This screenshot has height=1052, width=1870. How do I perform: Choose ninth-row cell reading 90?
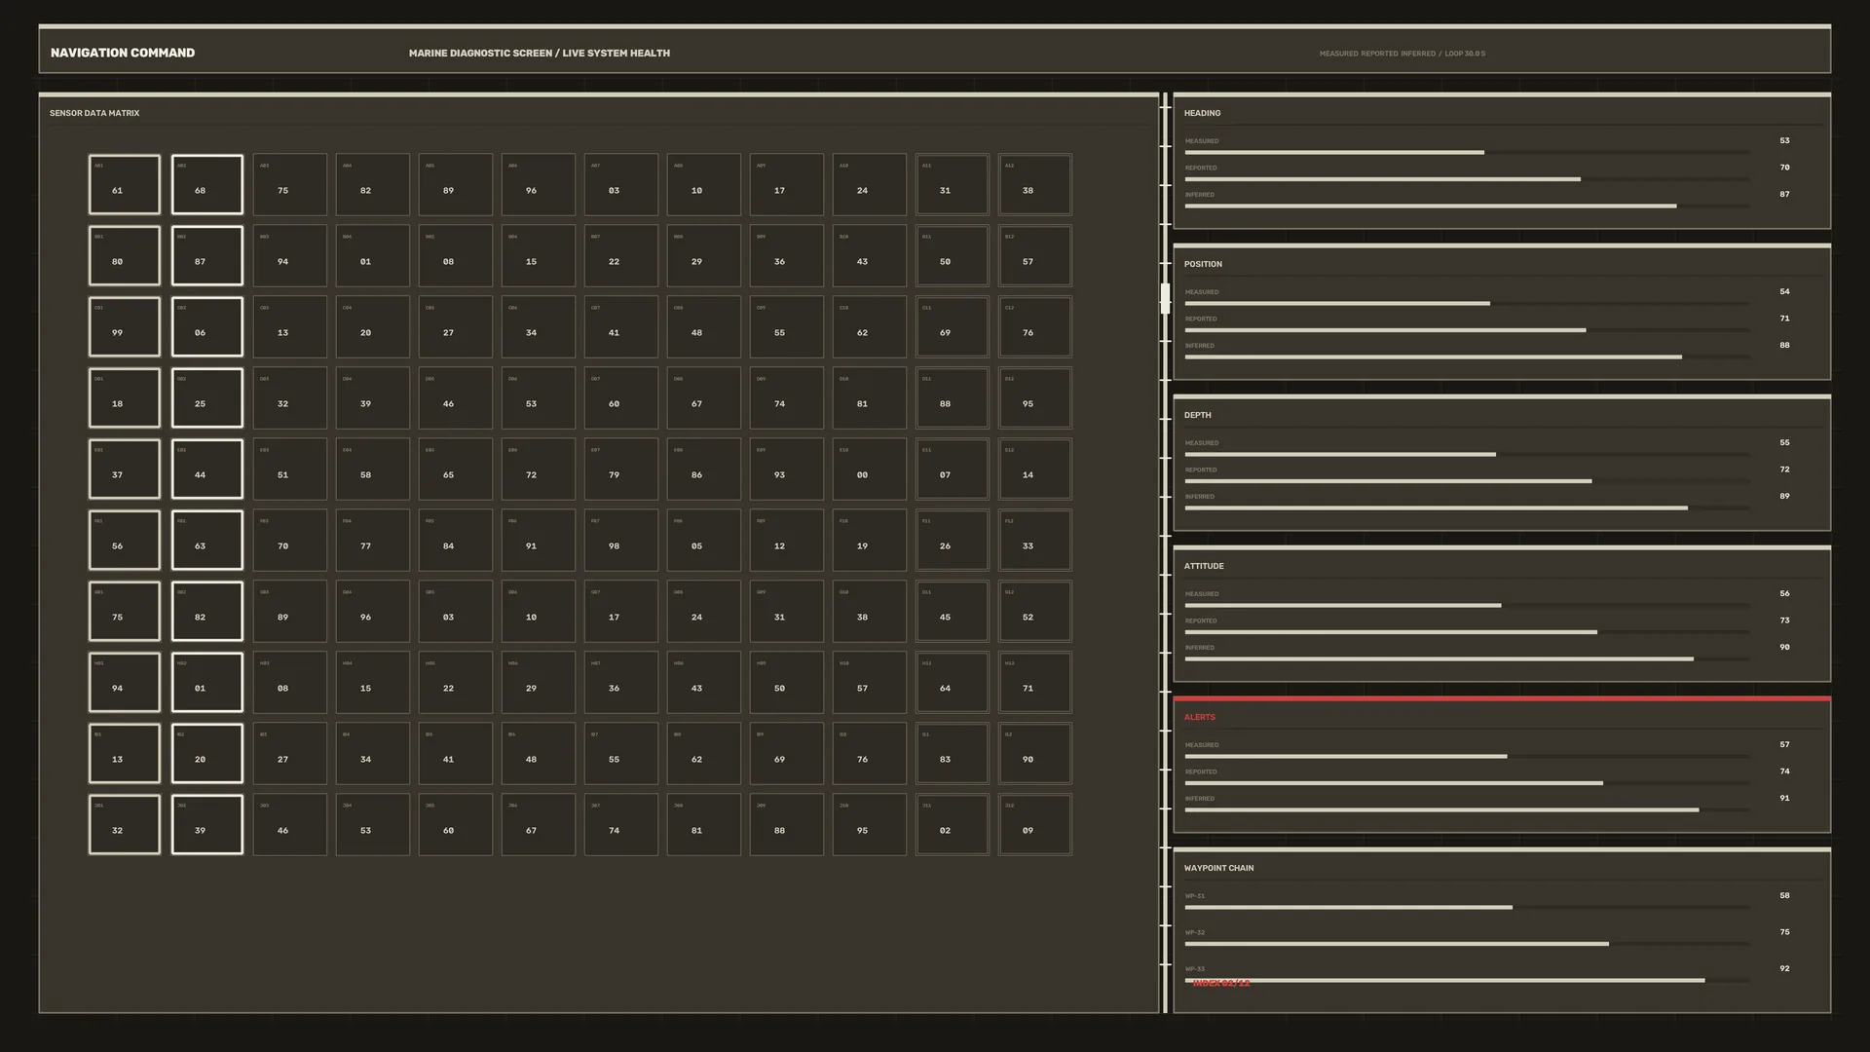coord(1034,753)
